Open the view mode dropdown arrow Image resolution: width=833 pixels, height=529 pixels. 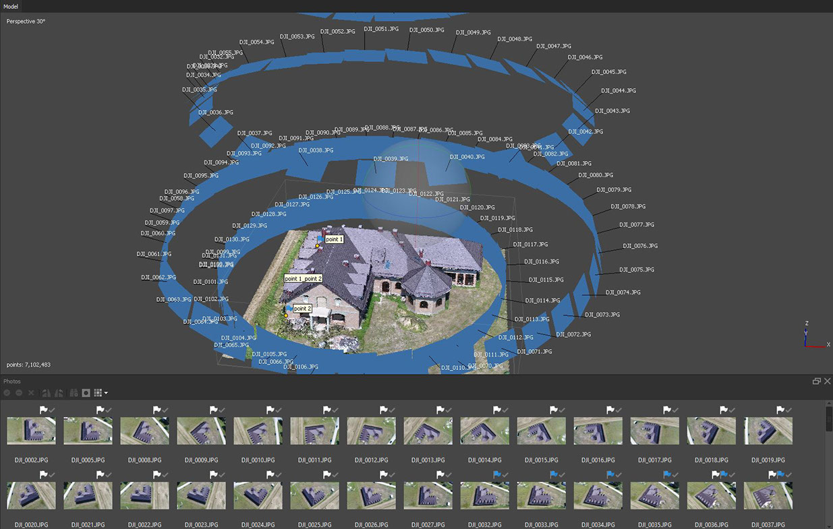coord(106,393)
